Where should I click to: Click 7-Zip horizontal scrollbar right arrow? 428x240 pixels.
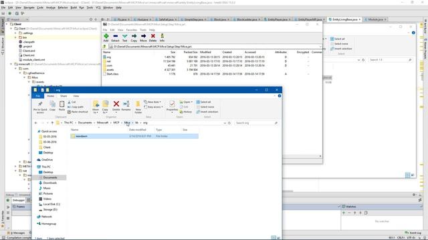[320, 156]
